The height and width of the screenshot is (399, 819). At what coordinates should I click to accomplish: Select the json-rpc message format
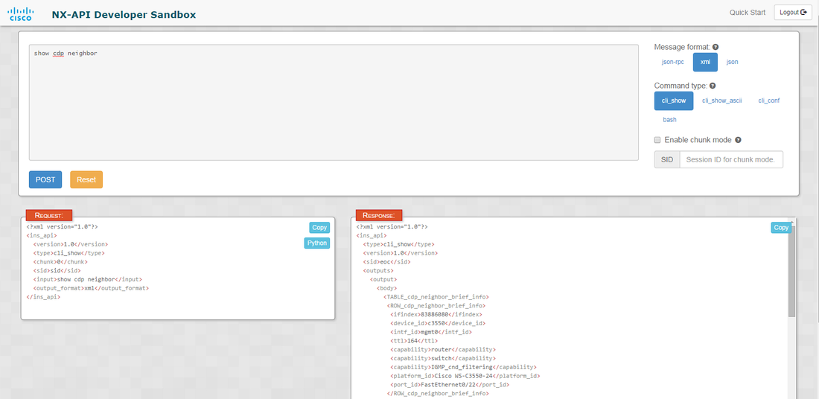coord(672,62)
